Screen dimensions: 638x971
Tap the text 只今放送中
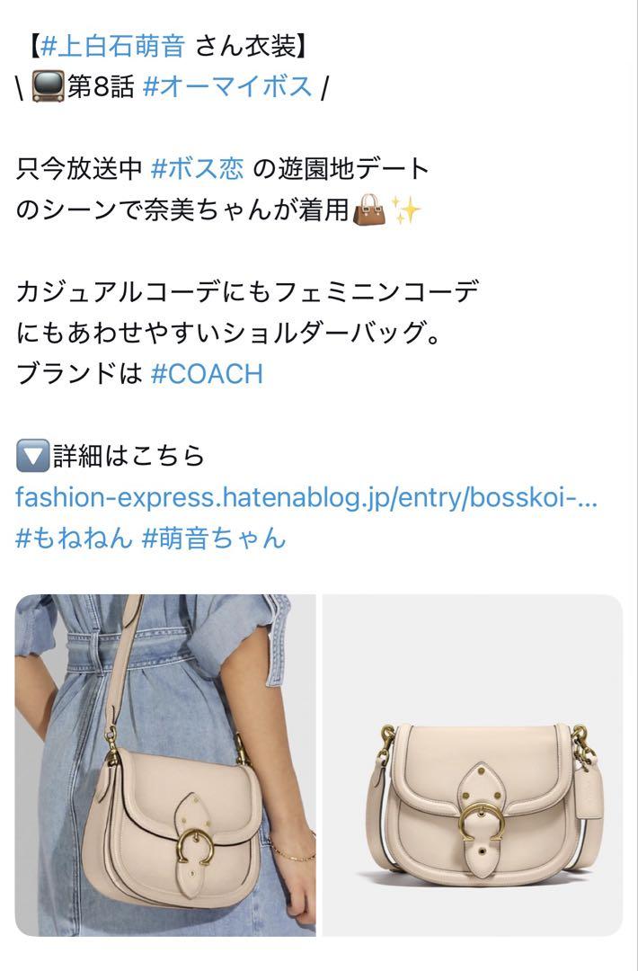coord(79,168)
